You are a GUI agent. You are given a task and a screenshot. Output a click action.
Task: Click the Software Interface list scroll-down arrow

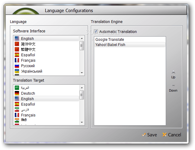click(x=82, y=73)
